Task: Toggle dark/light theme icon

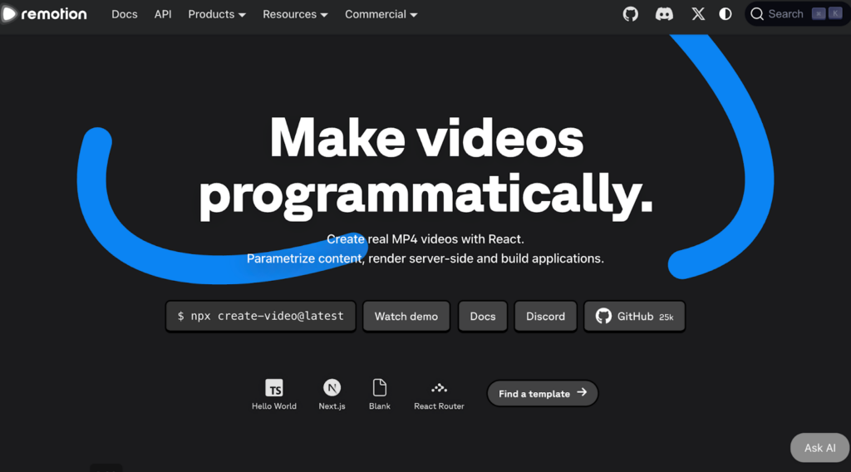Action: (x=725, y=14)
